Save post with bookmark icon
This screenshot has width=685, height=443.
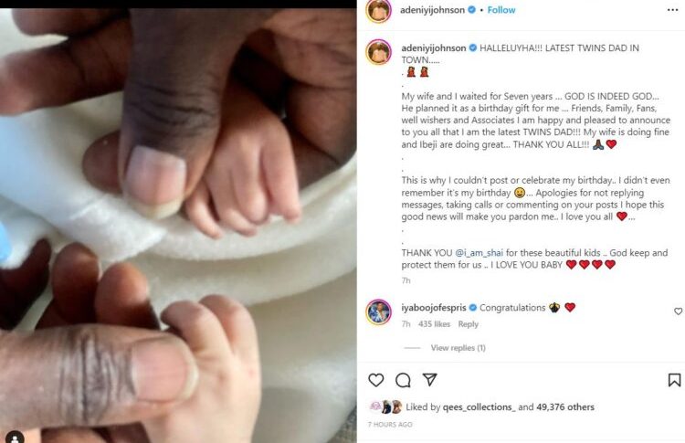675,380
